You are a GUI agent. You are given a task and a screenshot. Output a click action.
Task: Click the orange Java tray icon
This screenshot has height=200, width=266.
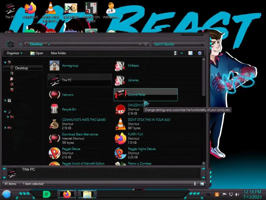(x=217, y=194)
